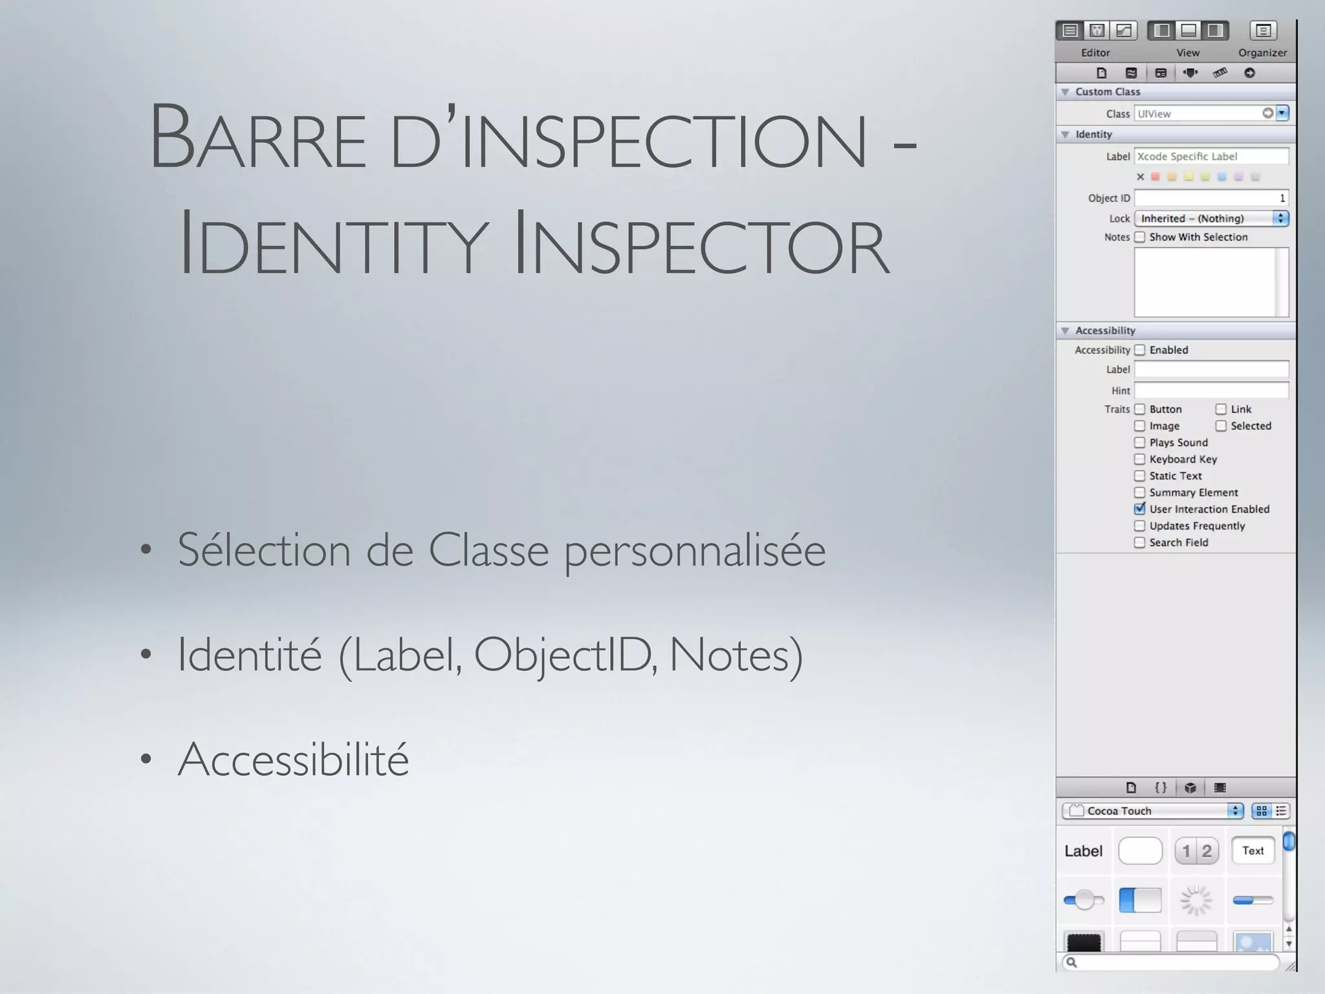Open the Class combo box dropdown arrow

(x=1282, y=113)
